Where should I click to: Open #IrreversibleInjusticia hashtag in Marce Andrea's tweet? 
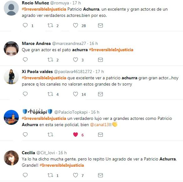click(x=111, y=50)
